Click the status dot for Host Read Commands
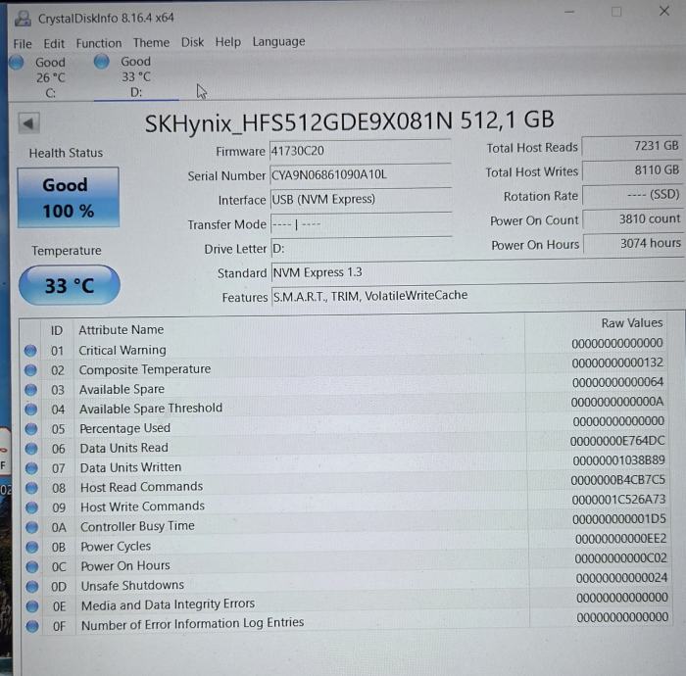Viewport: 686px width, 676px height. (x=31, y=488)
